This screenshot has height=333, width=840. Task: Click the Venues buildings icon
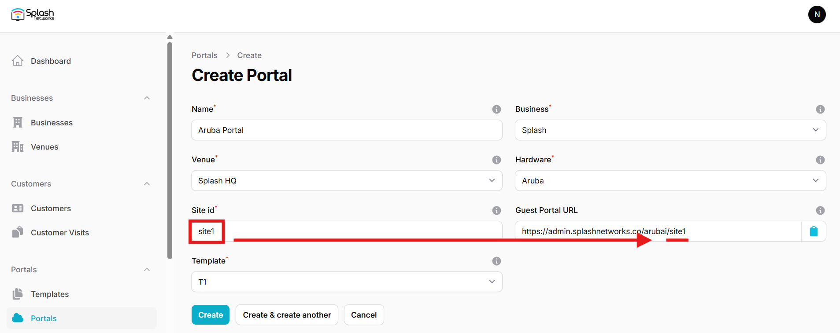18,146
